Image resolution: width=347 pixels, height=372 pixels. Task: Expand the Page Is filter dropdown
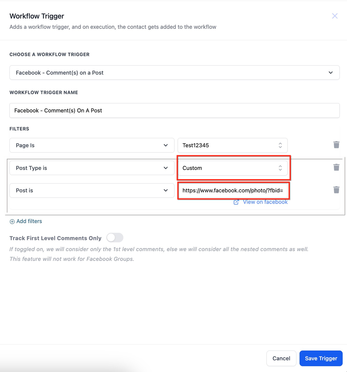click(92, 145)
